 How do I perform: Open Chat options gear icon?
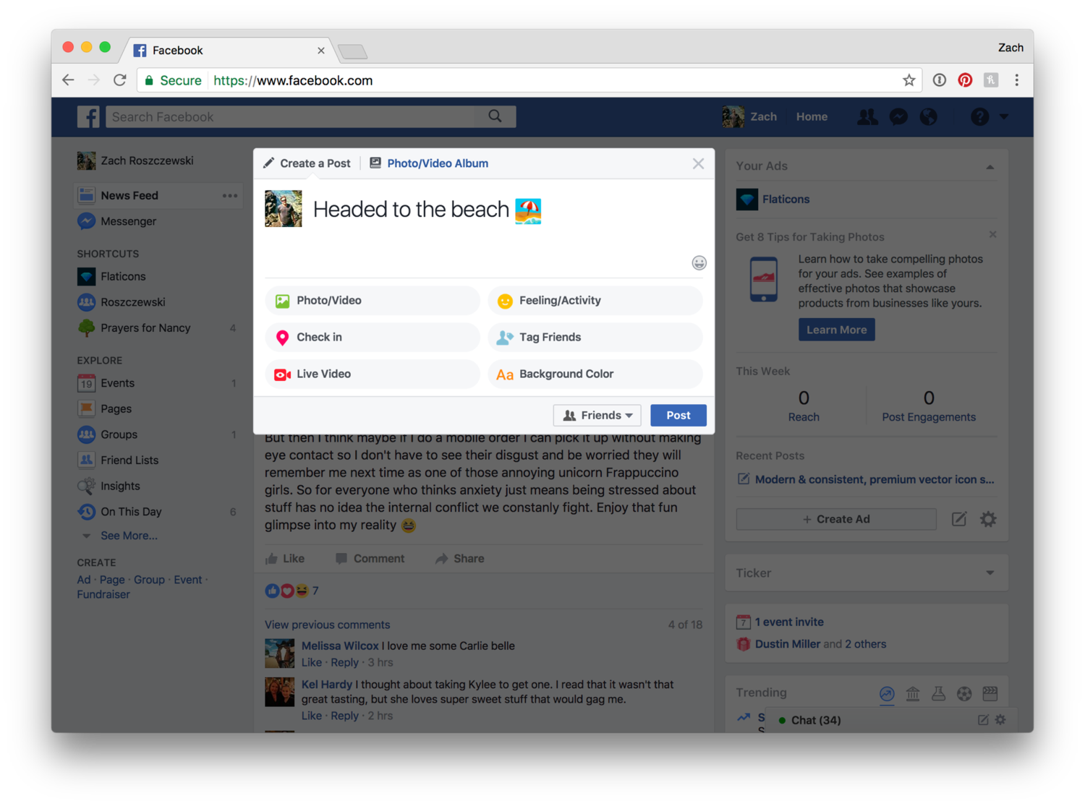(1000, 720)
